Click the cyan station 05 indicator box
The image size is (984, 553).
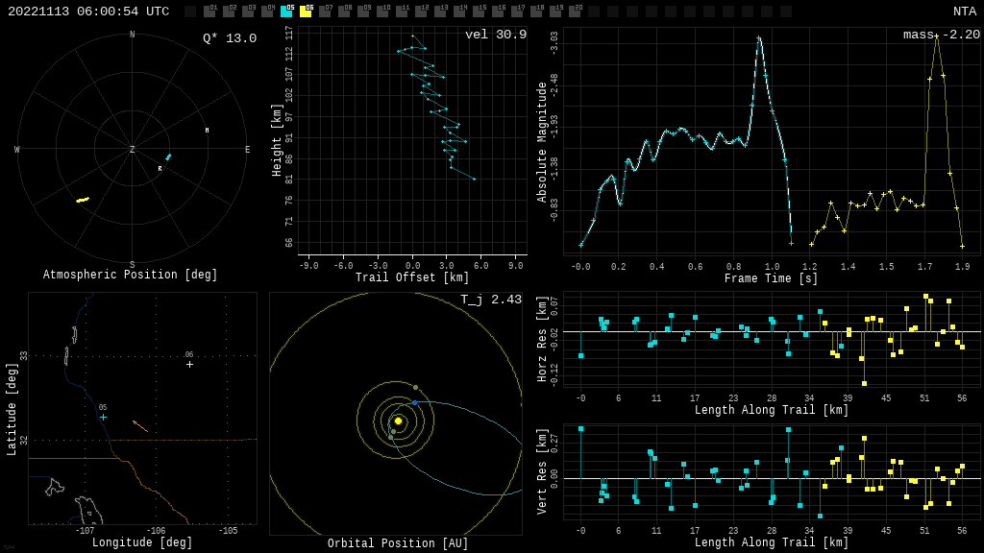coord(286,12)
